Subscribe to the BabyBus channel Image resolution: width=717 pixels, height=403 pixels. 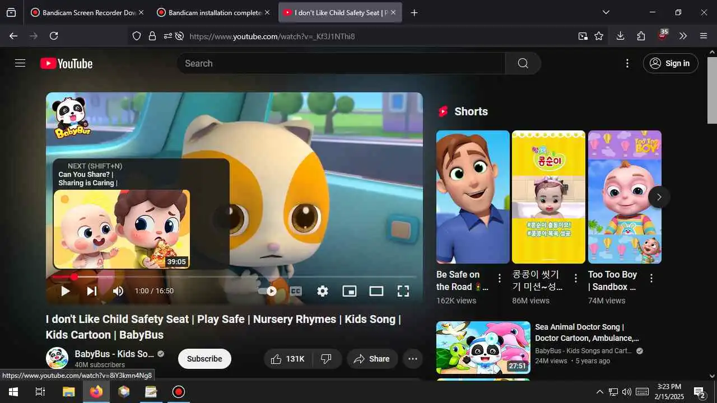point(204,359)
